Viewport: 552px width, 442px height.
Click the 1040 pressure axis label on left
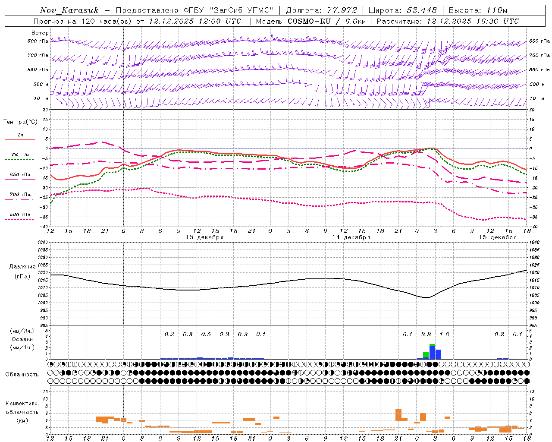pos(43,242)
